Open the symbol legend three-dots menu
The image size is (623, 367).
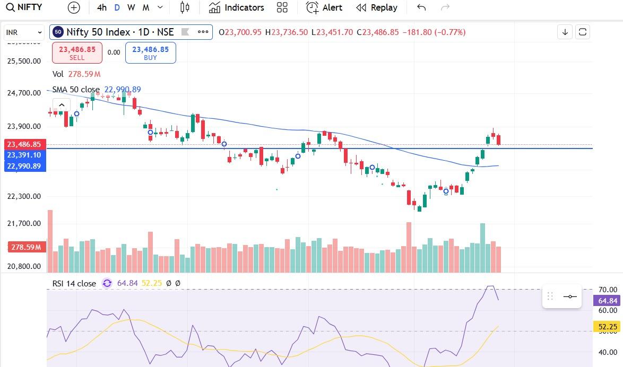[x=203, y=32]
